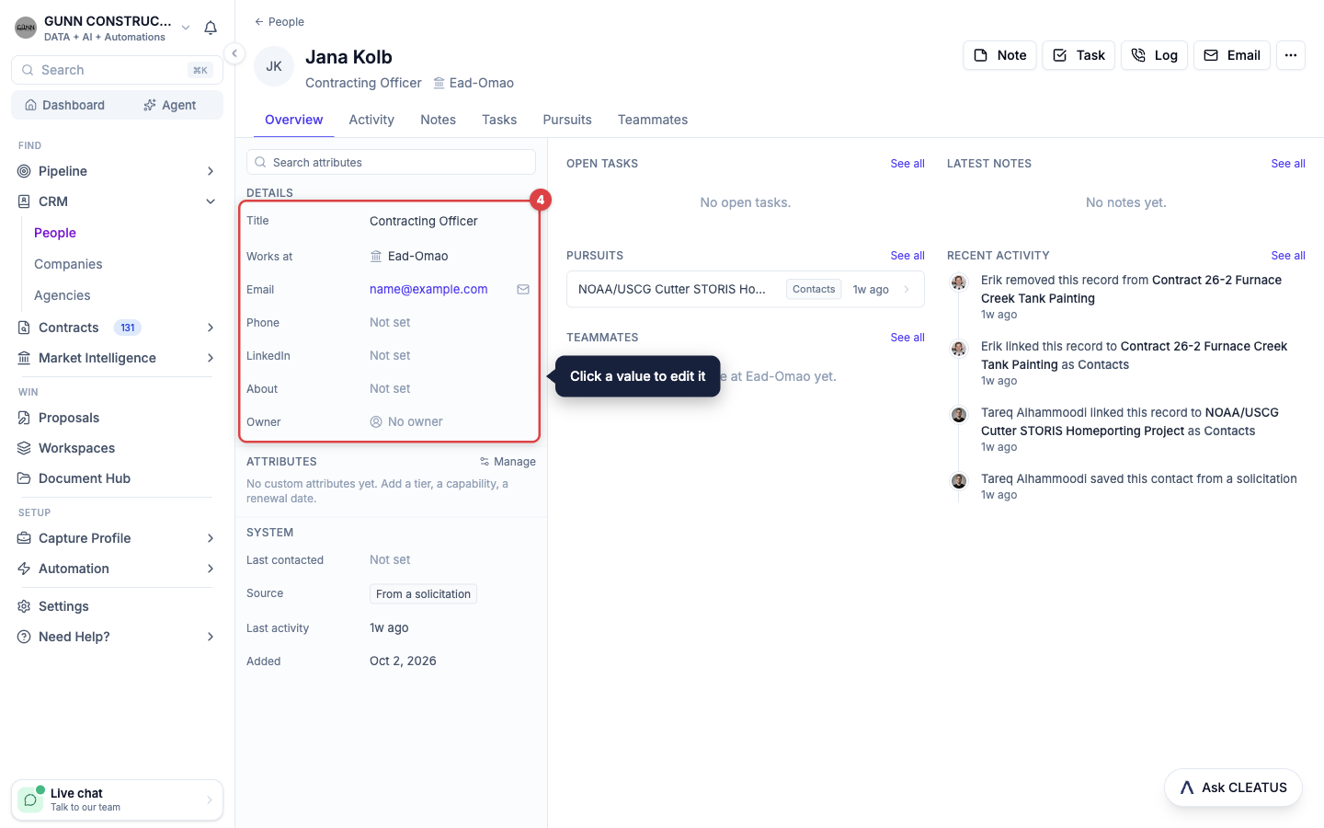Open the more options ellipsis menu
1324x828 pixels.
(x=1291, y=55)
